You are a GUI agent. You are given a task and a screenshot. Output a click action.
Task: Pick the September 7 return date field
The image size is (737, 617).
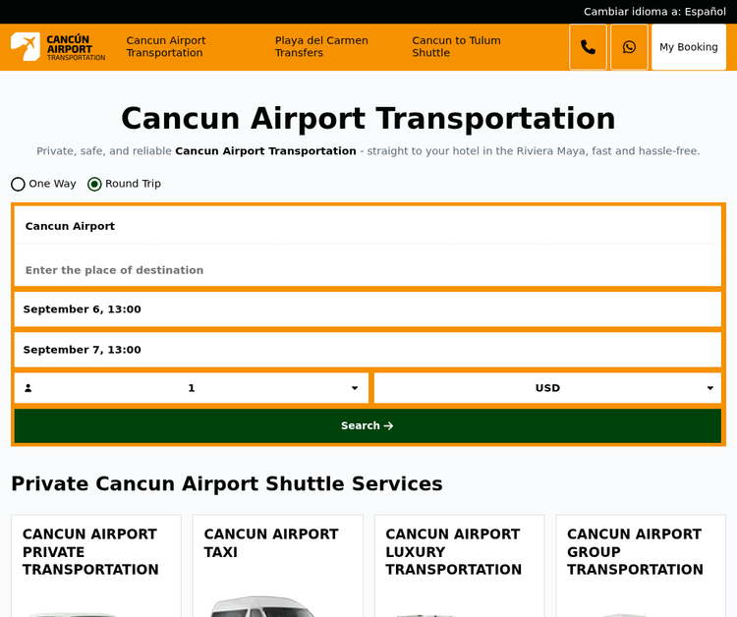coord(368,350)
